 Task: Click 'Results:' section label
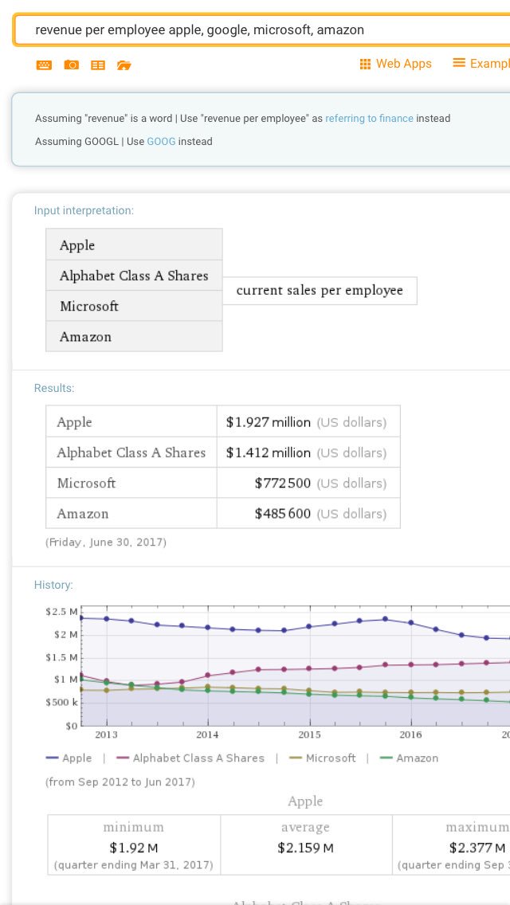click(x=54, y=388)
